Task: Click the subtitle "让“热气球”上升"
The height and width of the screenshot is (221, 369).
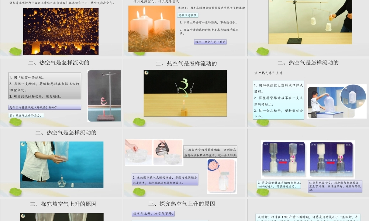Action: [x=268, y=73]
